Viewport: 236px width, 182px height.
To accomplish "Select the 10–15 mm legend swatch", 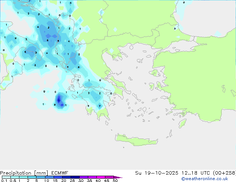I will (50, 177).
